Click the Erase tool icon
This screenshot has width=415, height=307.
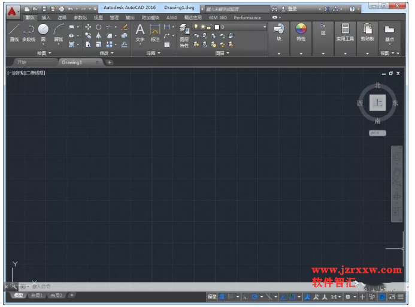tap(125, 27)
